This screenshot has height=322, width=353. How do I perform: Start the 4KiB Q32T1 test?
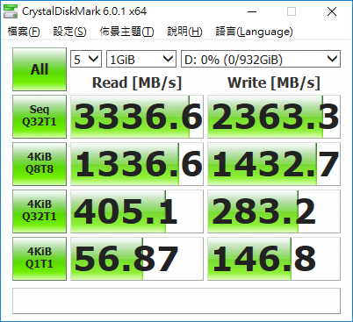pos(40,211)
